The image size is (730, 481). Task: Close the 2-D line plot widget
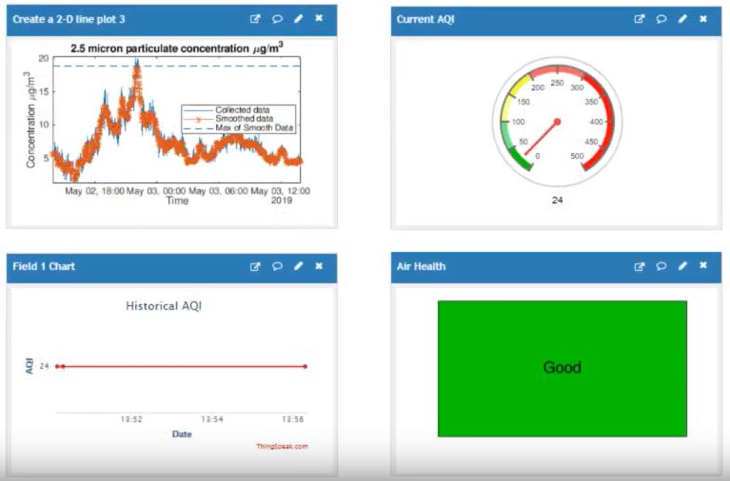tap(319, 18)
